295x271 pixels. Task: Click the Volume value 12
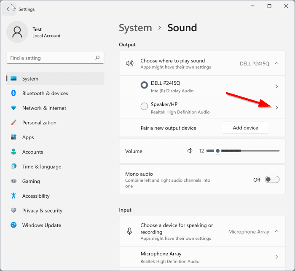point(201,151)
